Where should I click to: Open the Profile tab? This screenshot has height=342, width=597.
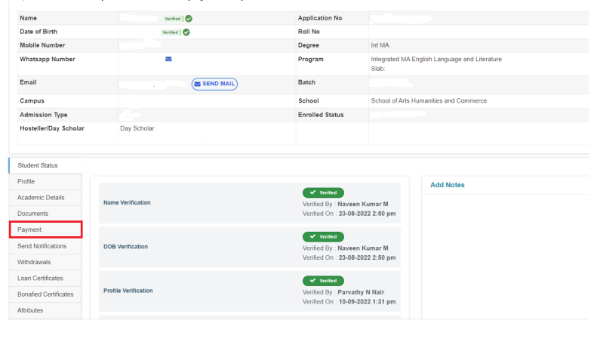(x=26, y=182)
